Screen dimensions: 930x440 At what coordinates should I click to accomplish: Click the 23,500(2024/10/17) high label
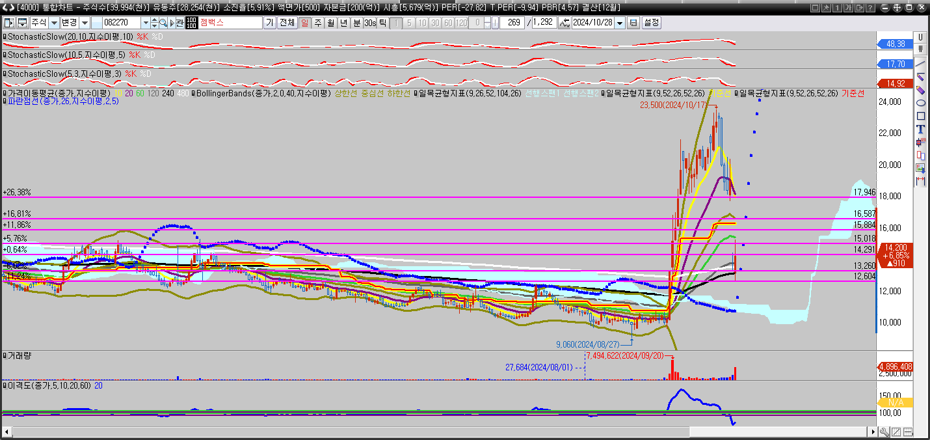click(672, 104)
